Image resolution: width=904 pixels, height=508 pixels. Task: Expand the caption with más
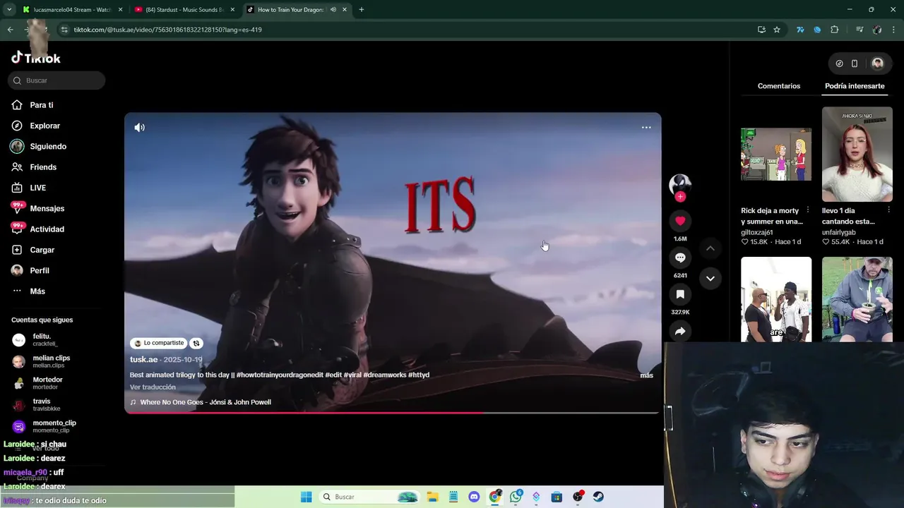point(646,375)
